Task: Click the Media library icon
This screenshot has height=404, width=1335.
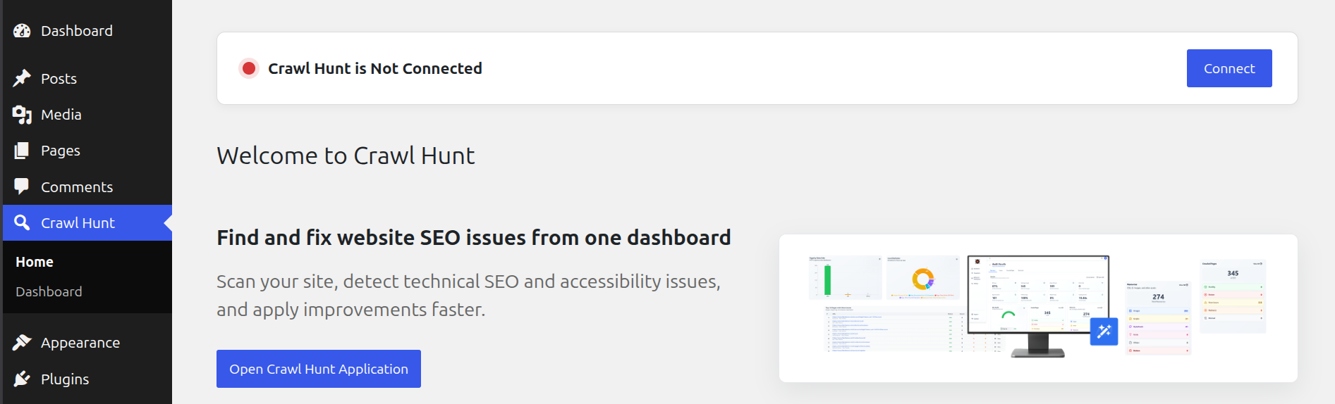Action: point(22,115)
